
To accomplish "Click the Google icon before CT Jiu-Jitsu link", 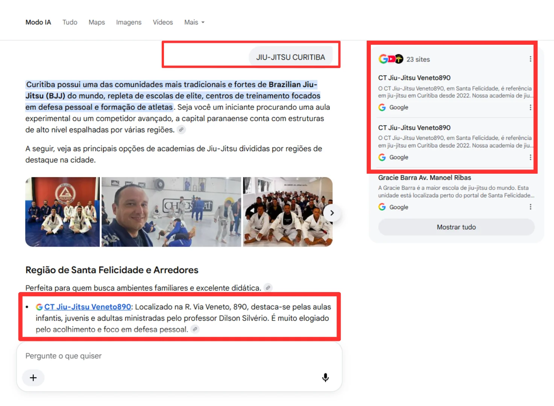I will click(x=39, y=307).
